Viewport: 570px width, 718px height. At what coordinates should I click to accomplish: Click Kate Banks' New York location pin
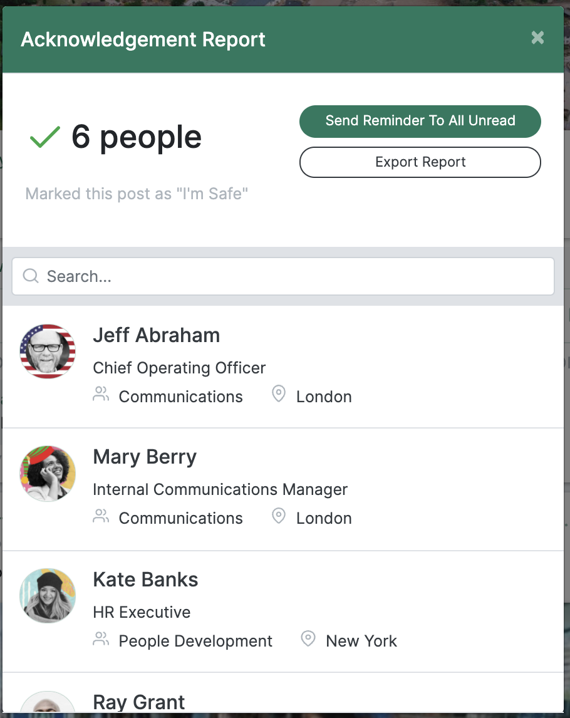pos(308,639)
